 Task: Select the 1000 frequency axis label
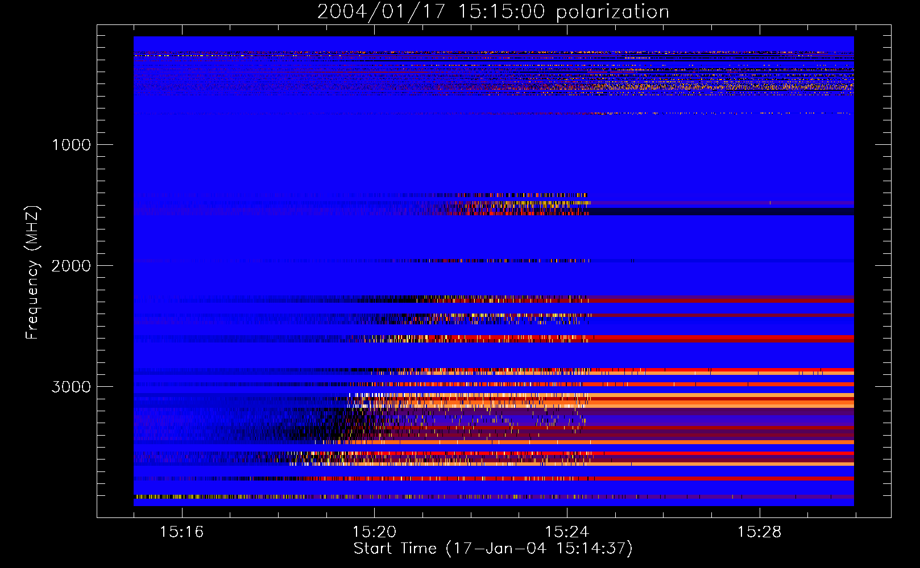(71, 145)
